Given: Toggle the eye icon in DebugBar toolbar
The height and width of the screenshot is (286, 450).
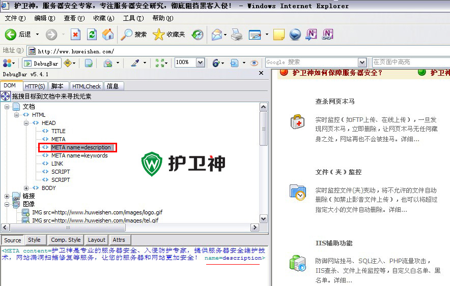Looking at the screenshot, I should point(254,63).
